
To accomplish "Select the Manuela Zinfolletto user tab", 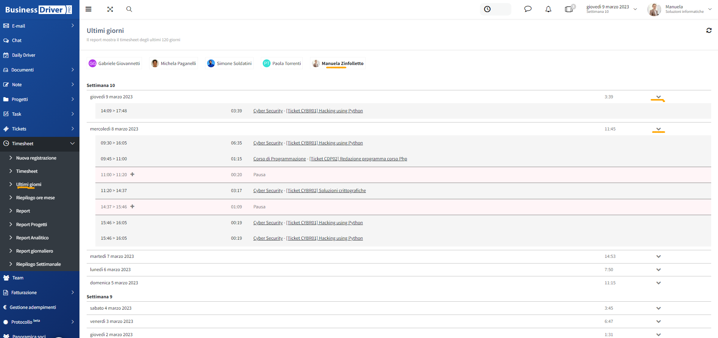I will 338,64.
